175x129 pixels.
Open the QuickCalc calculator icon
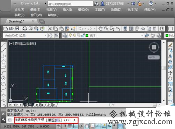coord(155,29)
